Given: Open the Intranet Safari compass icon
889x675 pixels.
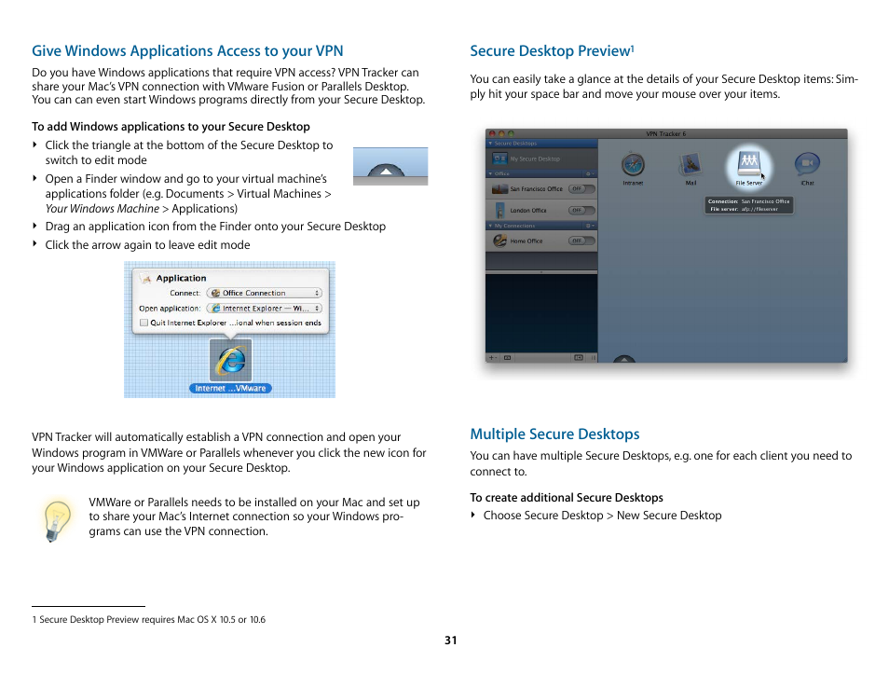Looking at the screenshot, I should 633,165.
